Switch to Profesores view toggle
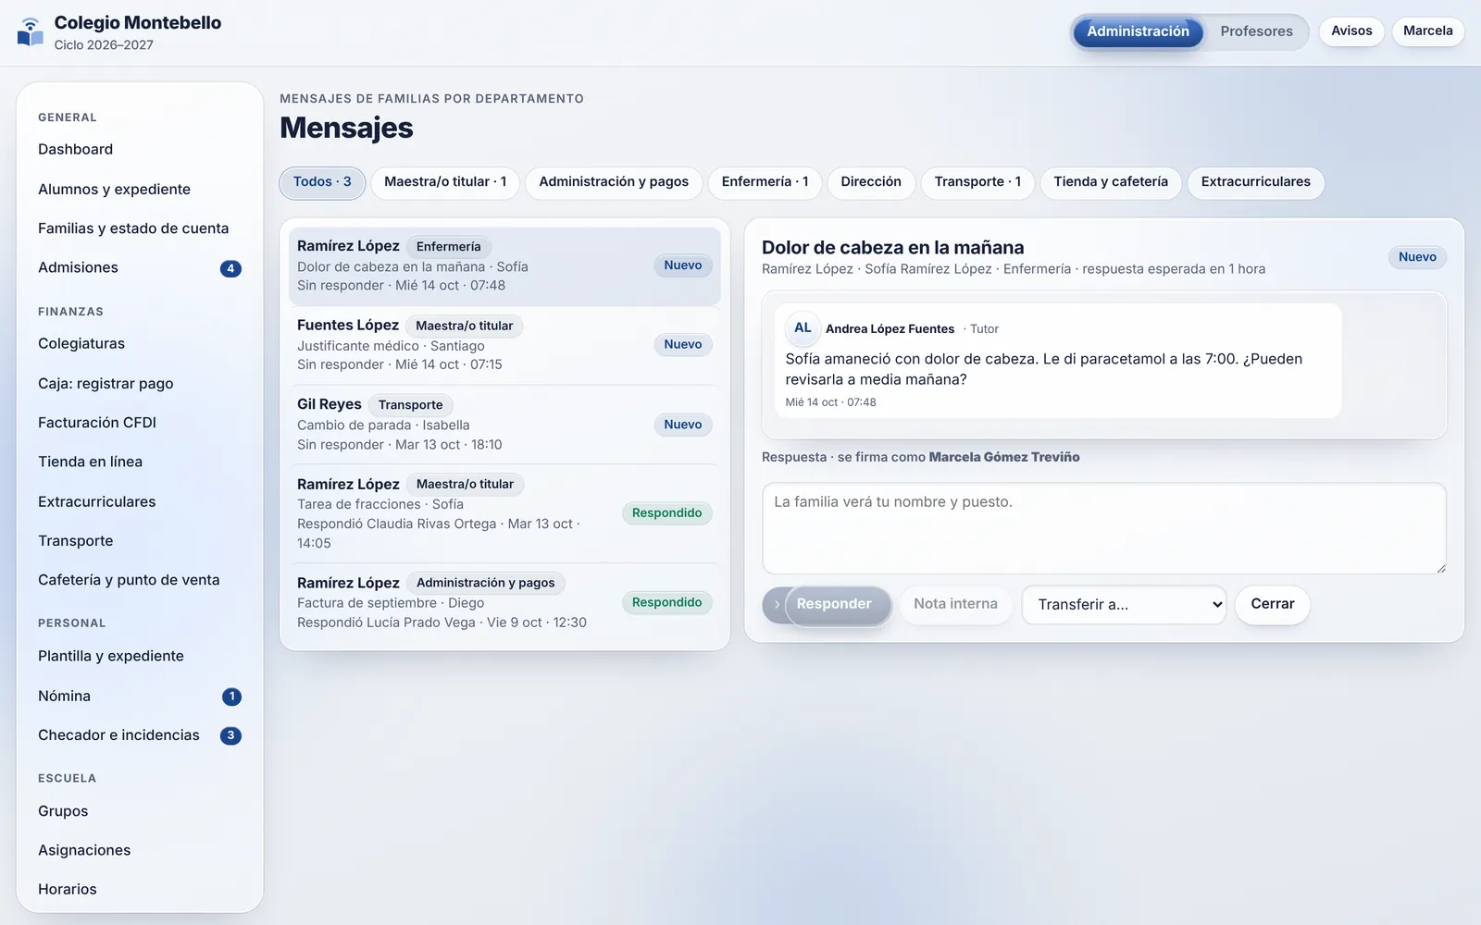This screenshot has height=925, width=1481. tap(1256, 31)
